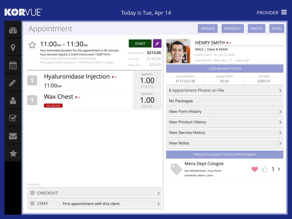Expand the View Service History chevron
The image size is (292, 219).
280,133
